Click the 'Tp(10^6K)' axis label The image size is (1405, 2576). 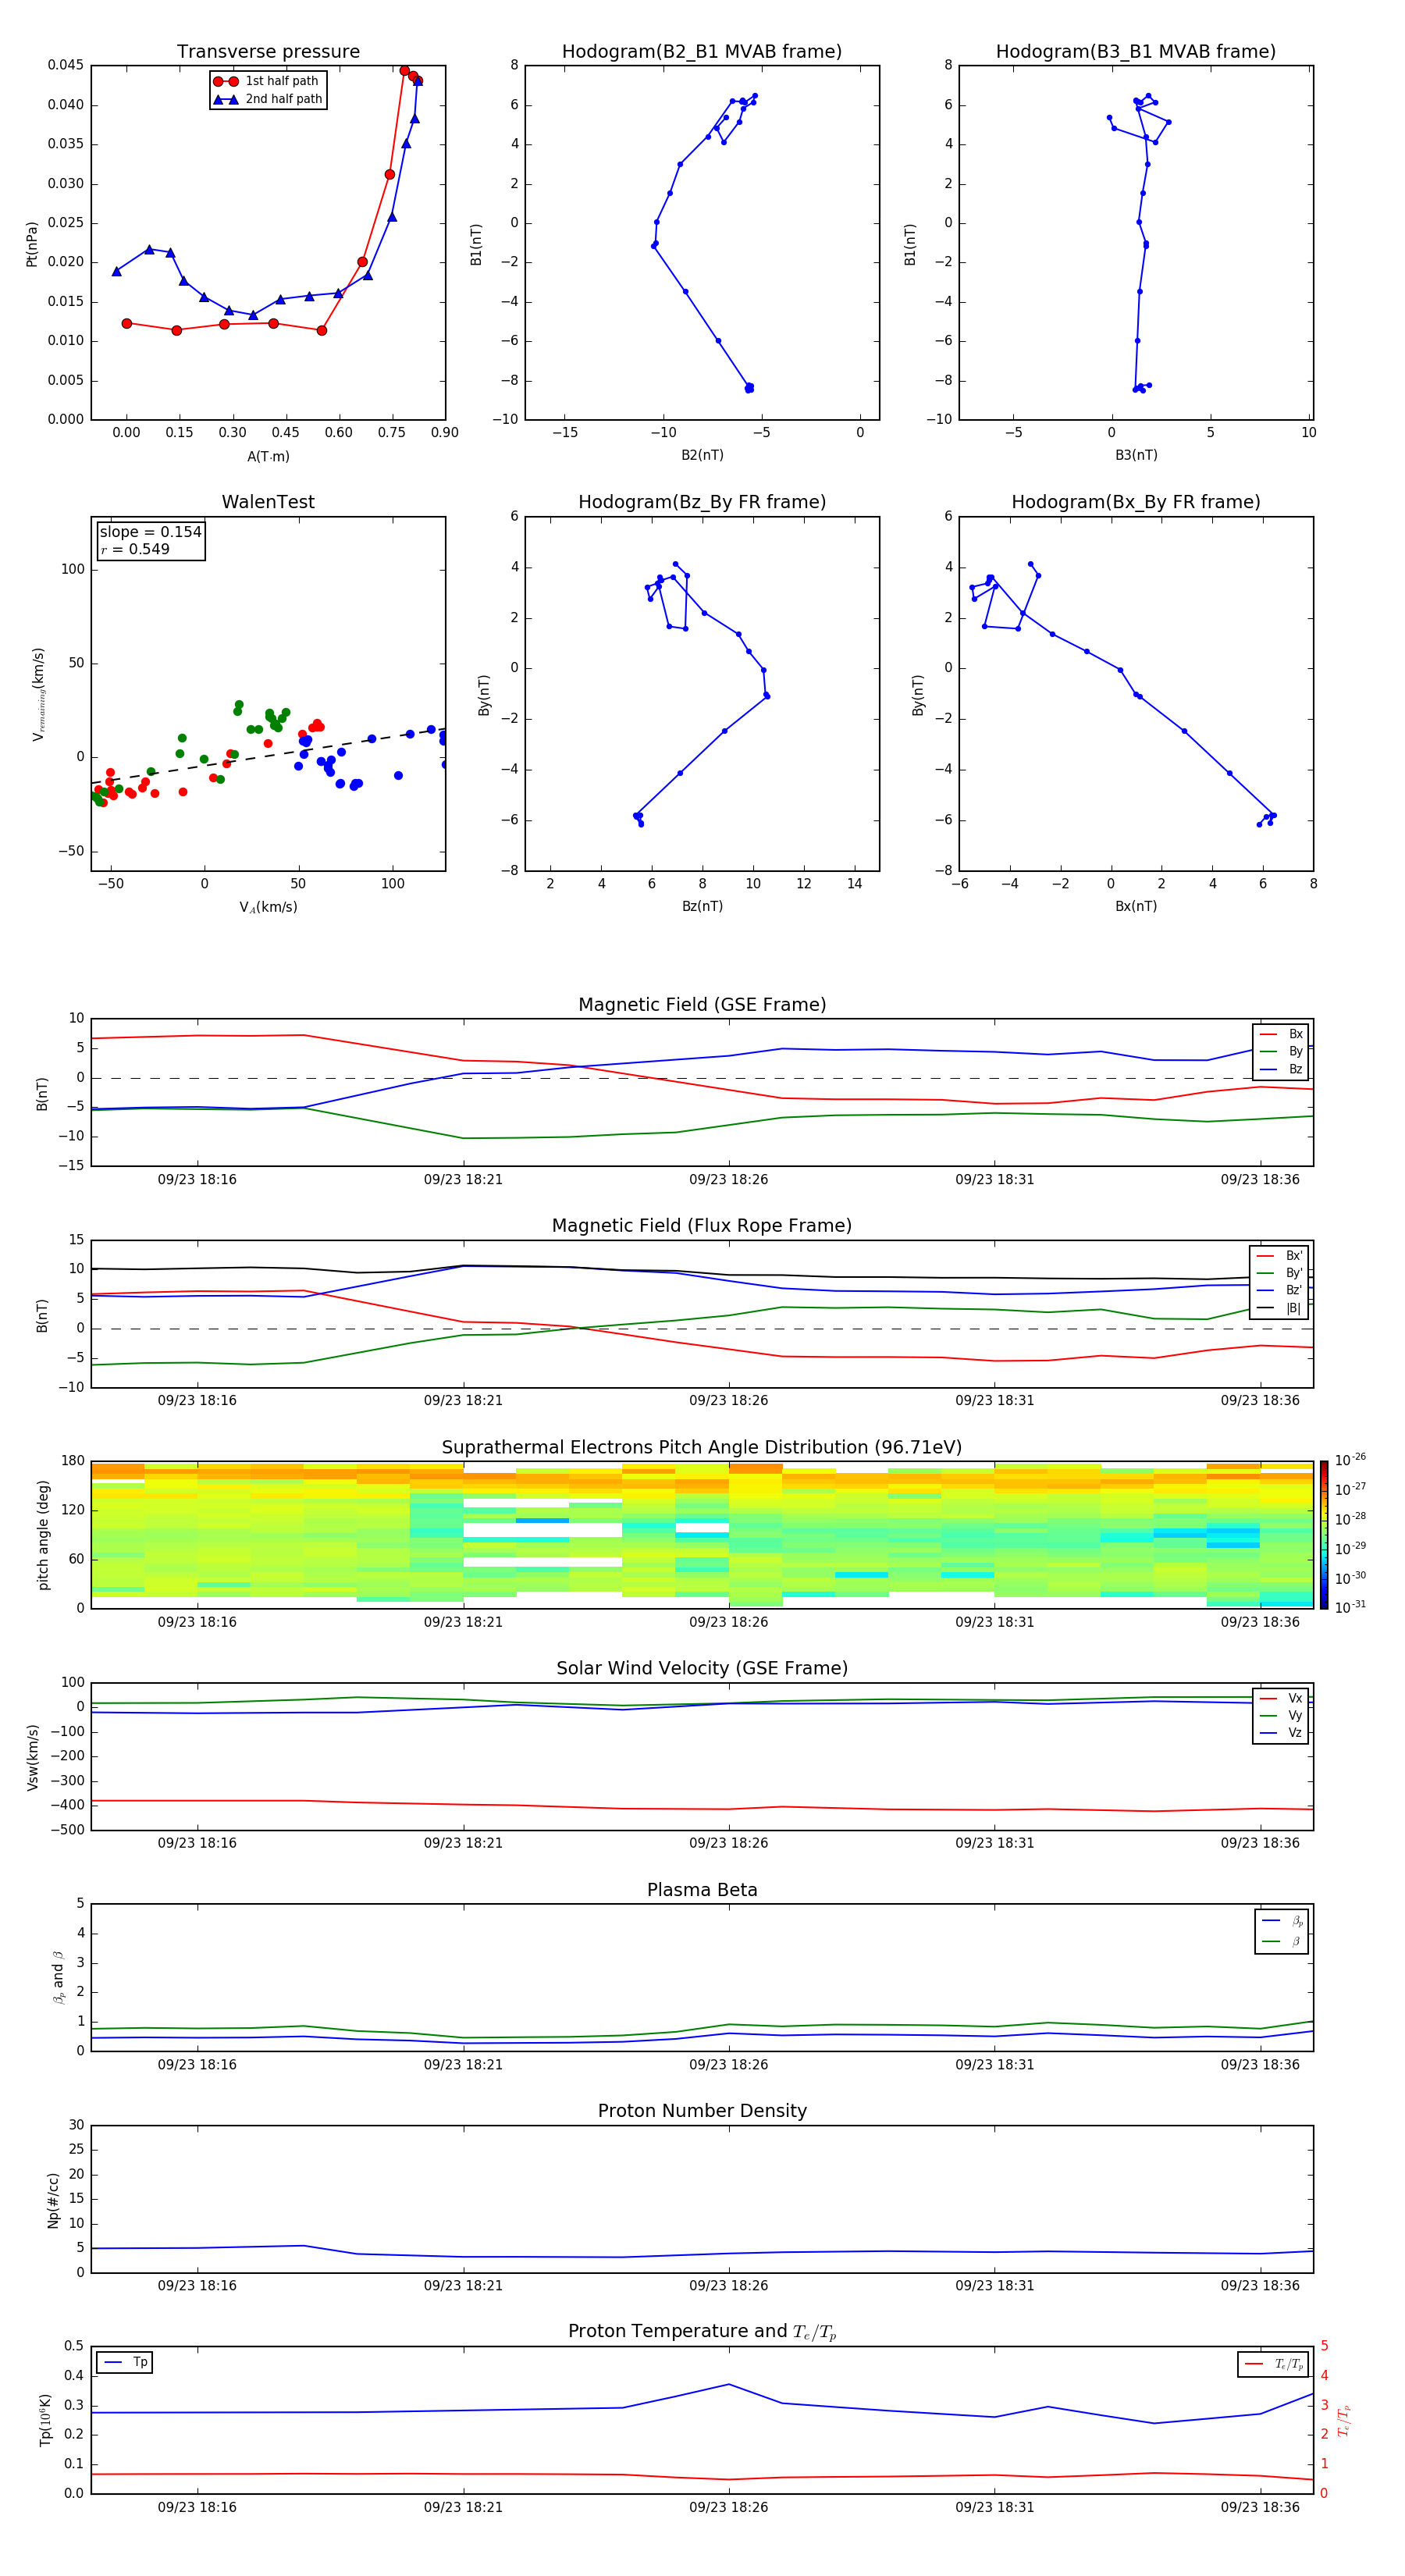[45, 2420]
